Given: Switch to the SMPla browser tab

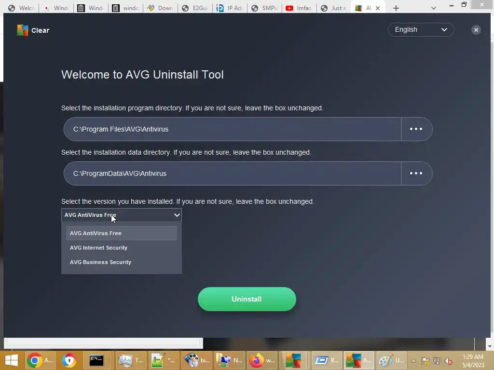Looking at the screenshot, I should pyautogui.click(x=265, y=8).
